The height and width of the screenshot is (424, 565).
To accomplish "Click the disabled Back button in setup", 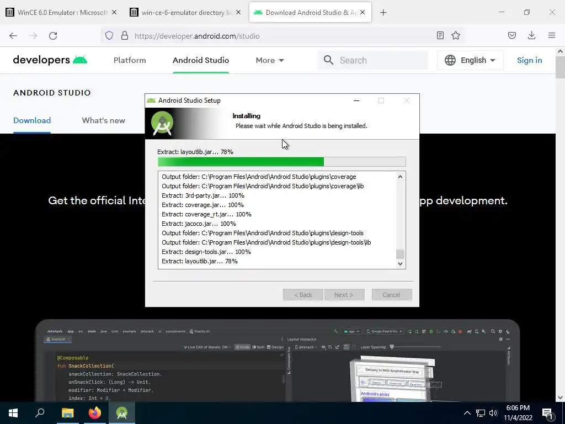I will point(303,295).
